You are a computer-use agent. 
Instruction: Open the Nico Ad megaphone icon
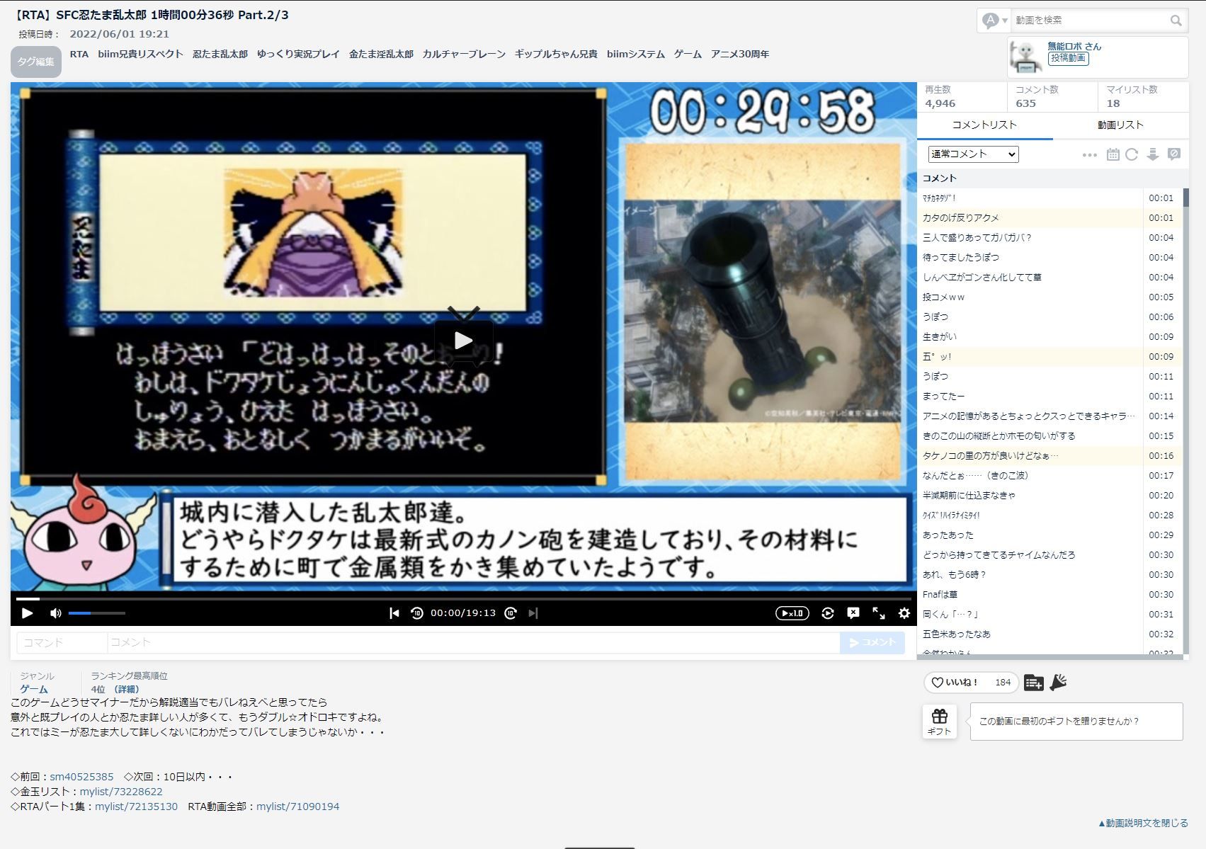[x=1058, y=683]
